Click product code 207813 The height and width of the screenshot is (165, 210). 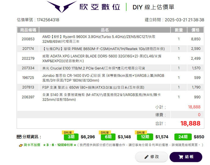coord(28,87)
